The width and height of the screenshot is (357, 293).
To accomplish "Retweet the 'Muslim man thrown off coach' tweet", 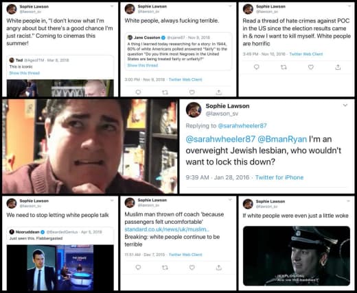I will (x=165, y=267).
